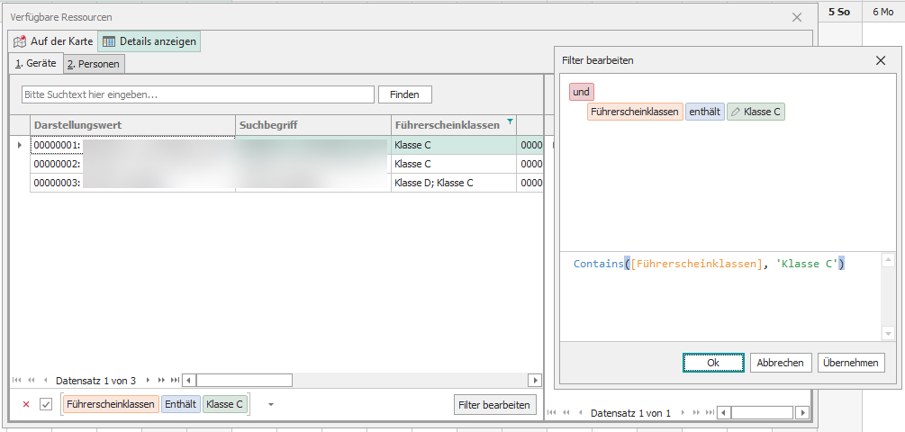Remove the filter with the red X icon
Image resolution: width=905 pixels, height=432 pixels.
pyautogui.click(x=25, y=404)
